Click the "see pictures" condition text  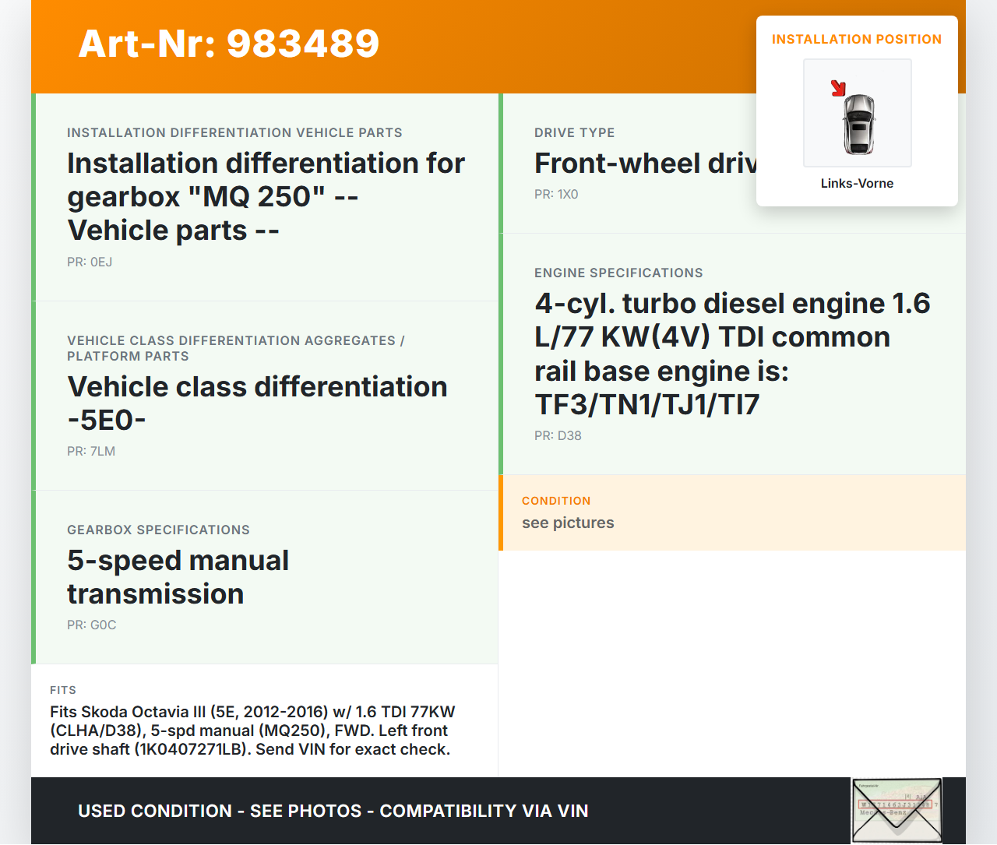point(568,523)
